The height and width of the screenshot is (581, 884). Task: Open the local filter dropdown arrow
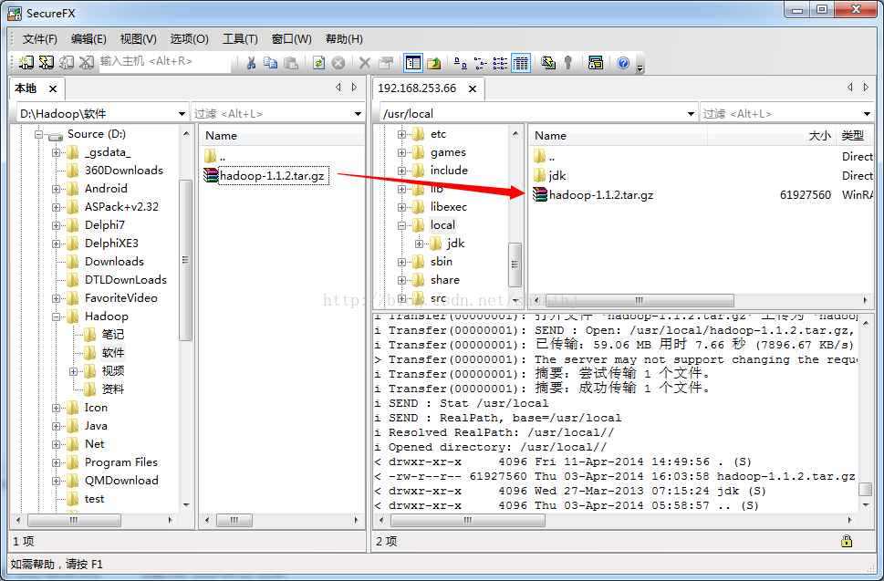click(x=358, y=114)
